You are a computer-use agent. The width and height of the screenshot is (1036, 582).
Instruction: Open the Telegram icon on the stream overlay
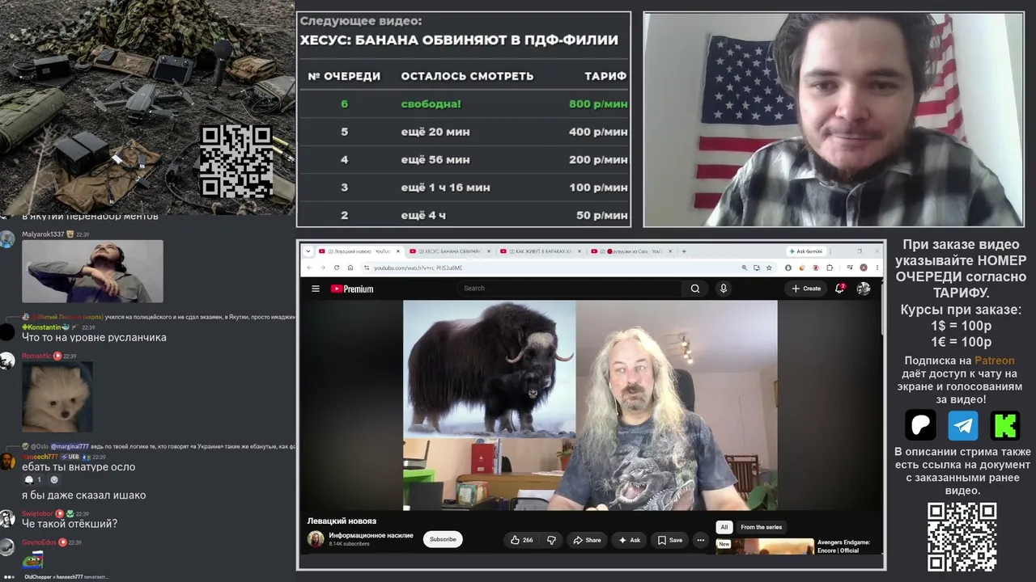[x=963, y=425]
